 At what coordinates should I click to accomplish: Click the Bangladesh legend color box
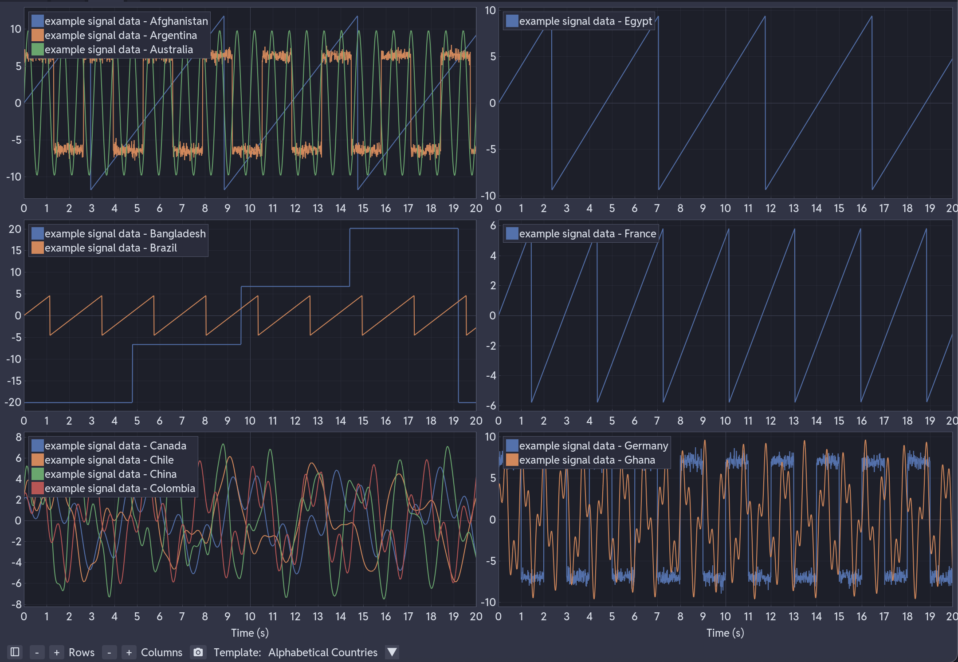tap(36, 233)
